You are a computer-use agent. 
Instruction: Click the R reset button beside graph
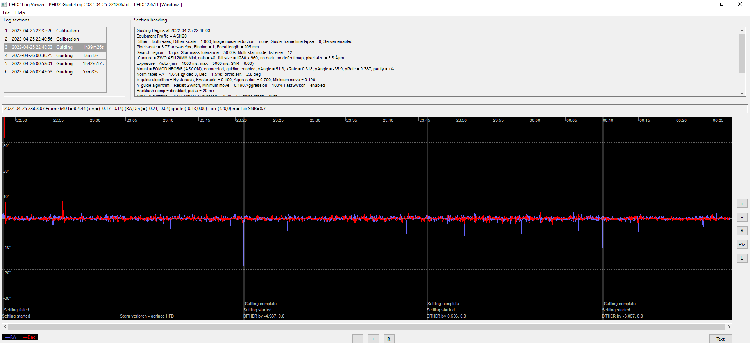click(742, 231)
